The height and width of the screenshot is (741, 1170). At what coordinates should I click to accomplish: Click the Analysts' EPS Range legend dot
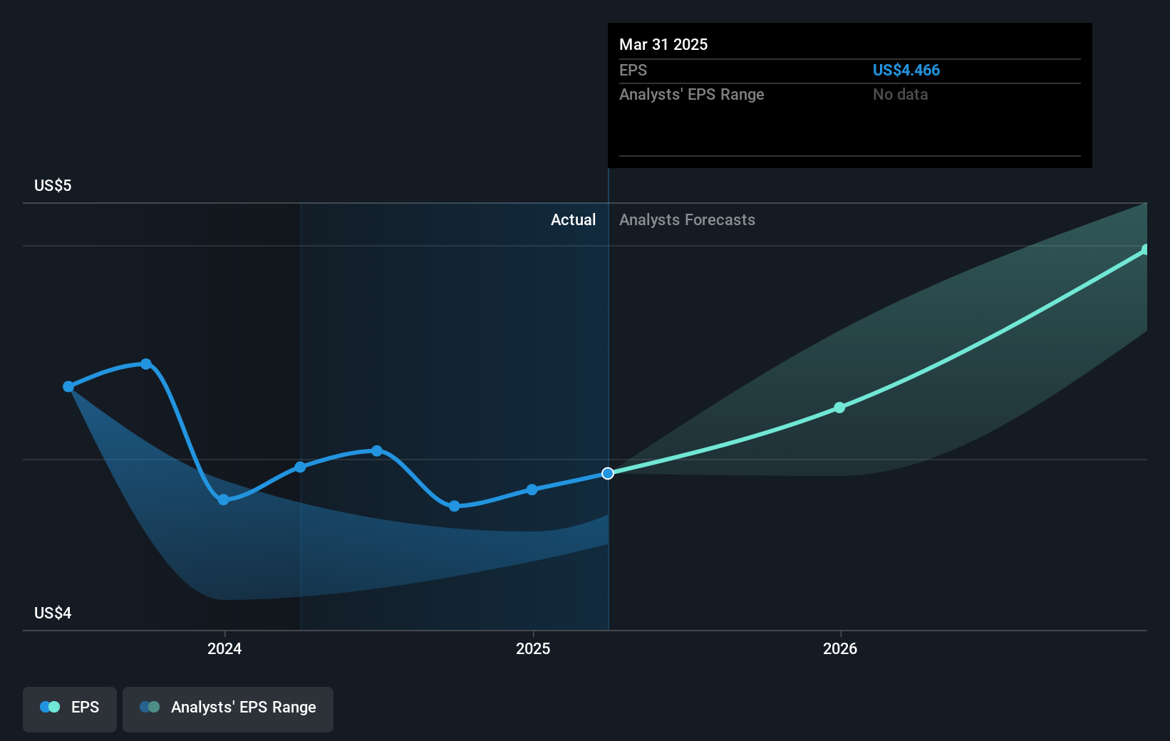point(150,706)
